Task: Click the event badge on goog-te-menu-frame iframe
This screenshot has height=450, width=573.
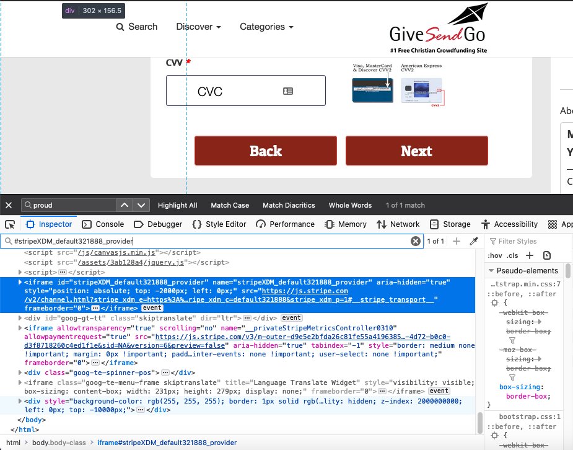Action: click(x=439, y=390)
